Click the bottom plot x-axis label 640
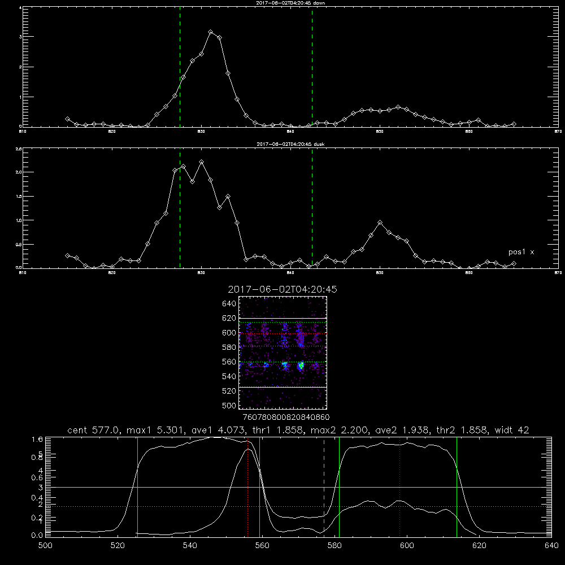The height and width of the screenshot is (565, 565). 551,546
